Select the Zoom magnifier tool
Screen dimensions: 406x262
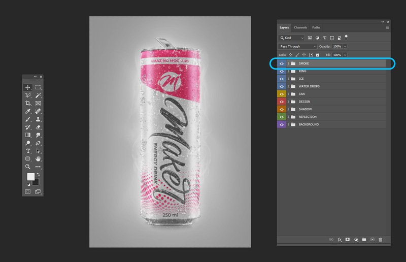[x=28, y=167]
